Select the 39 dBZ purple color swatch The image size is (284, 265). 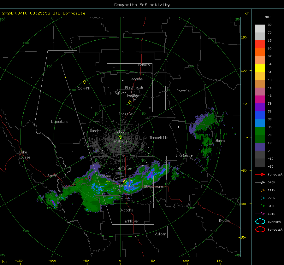(260, 107)
